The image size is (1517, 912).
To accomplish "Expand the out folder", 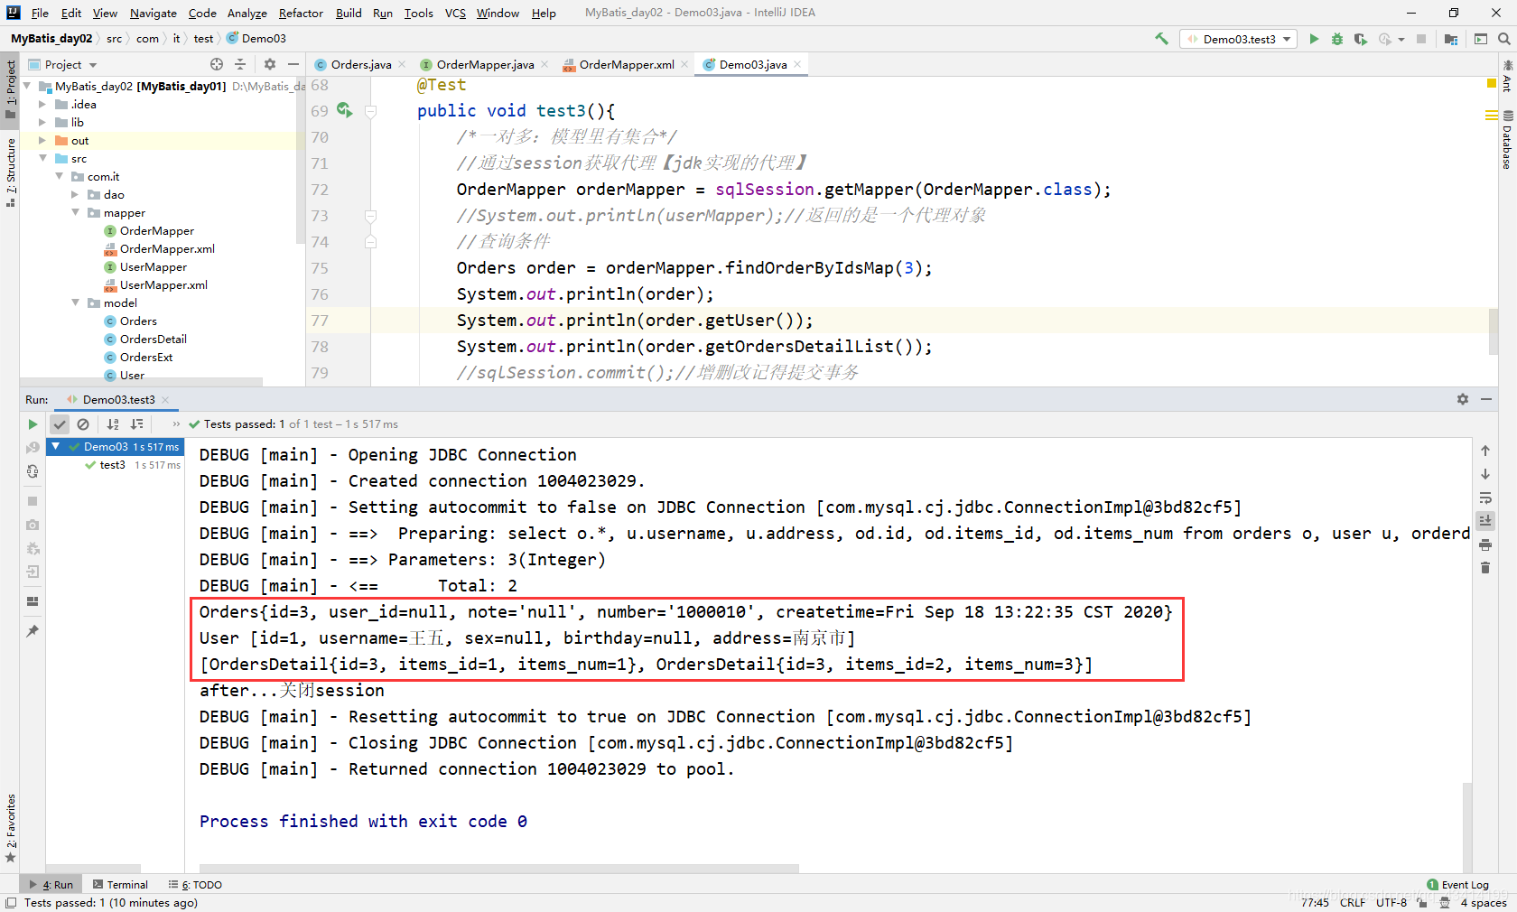I will pos(42,141).
